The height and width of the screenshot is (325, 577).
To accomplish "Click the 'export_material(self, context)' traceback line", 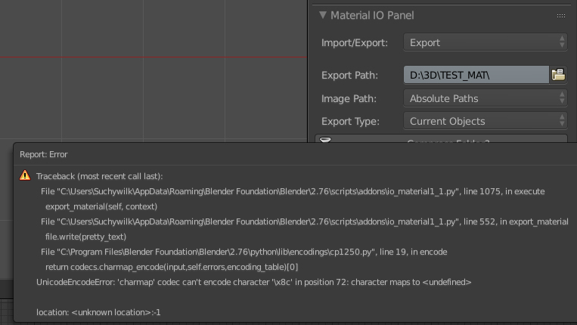I will 101,206.
